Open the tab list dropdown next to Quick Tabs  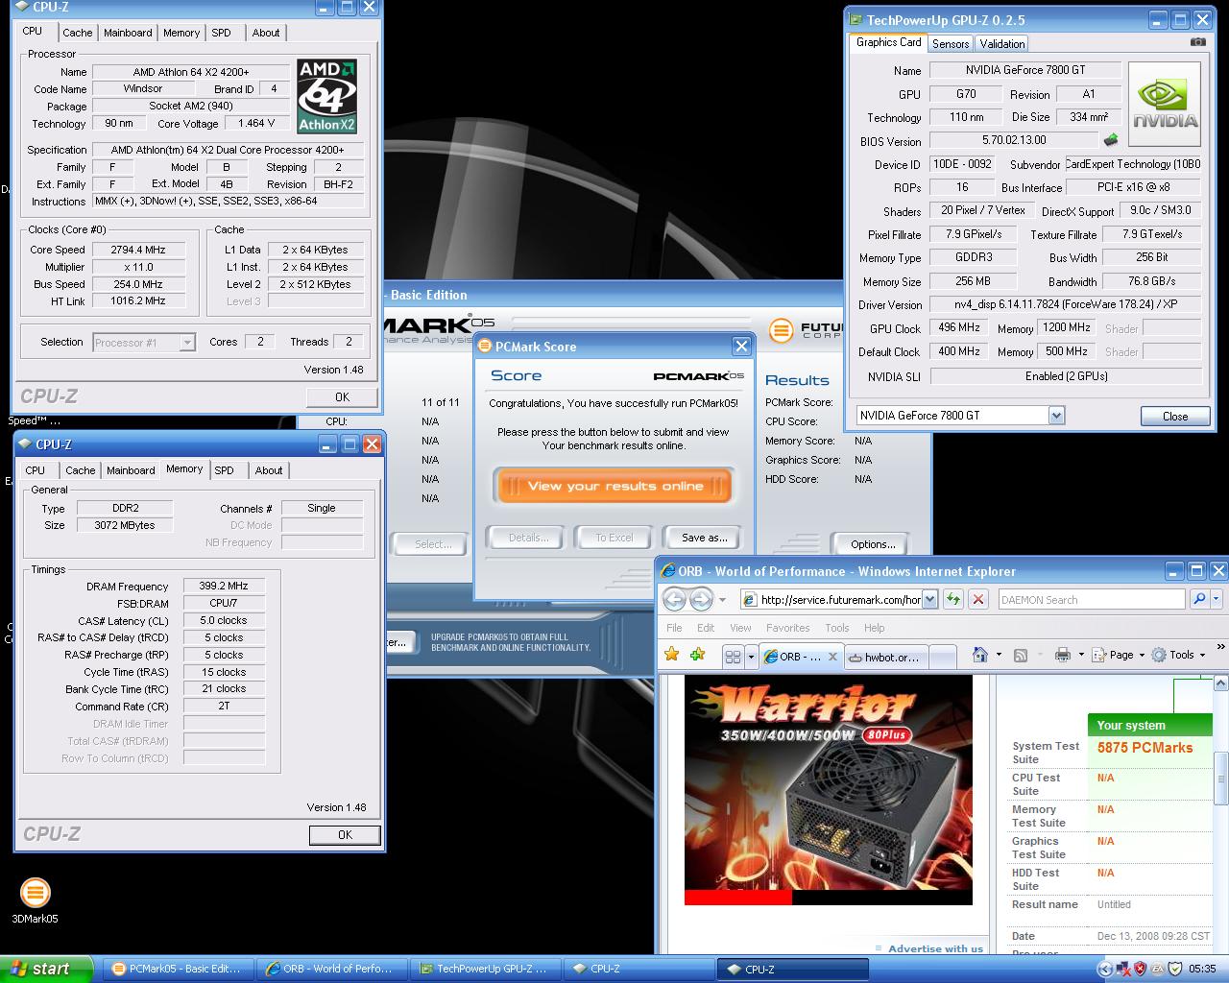tap(750, 657)
